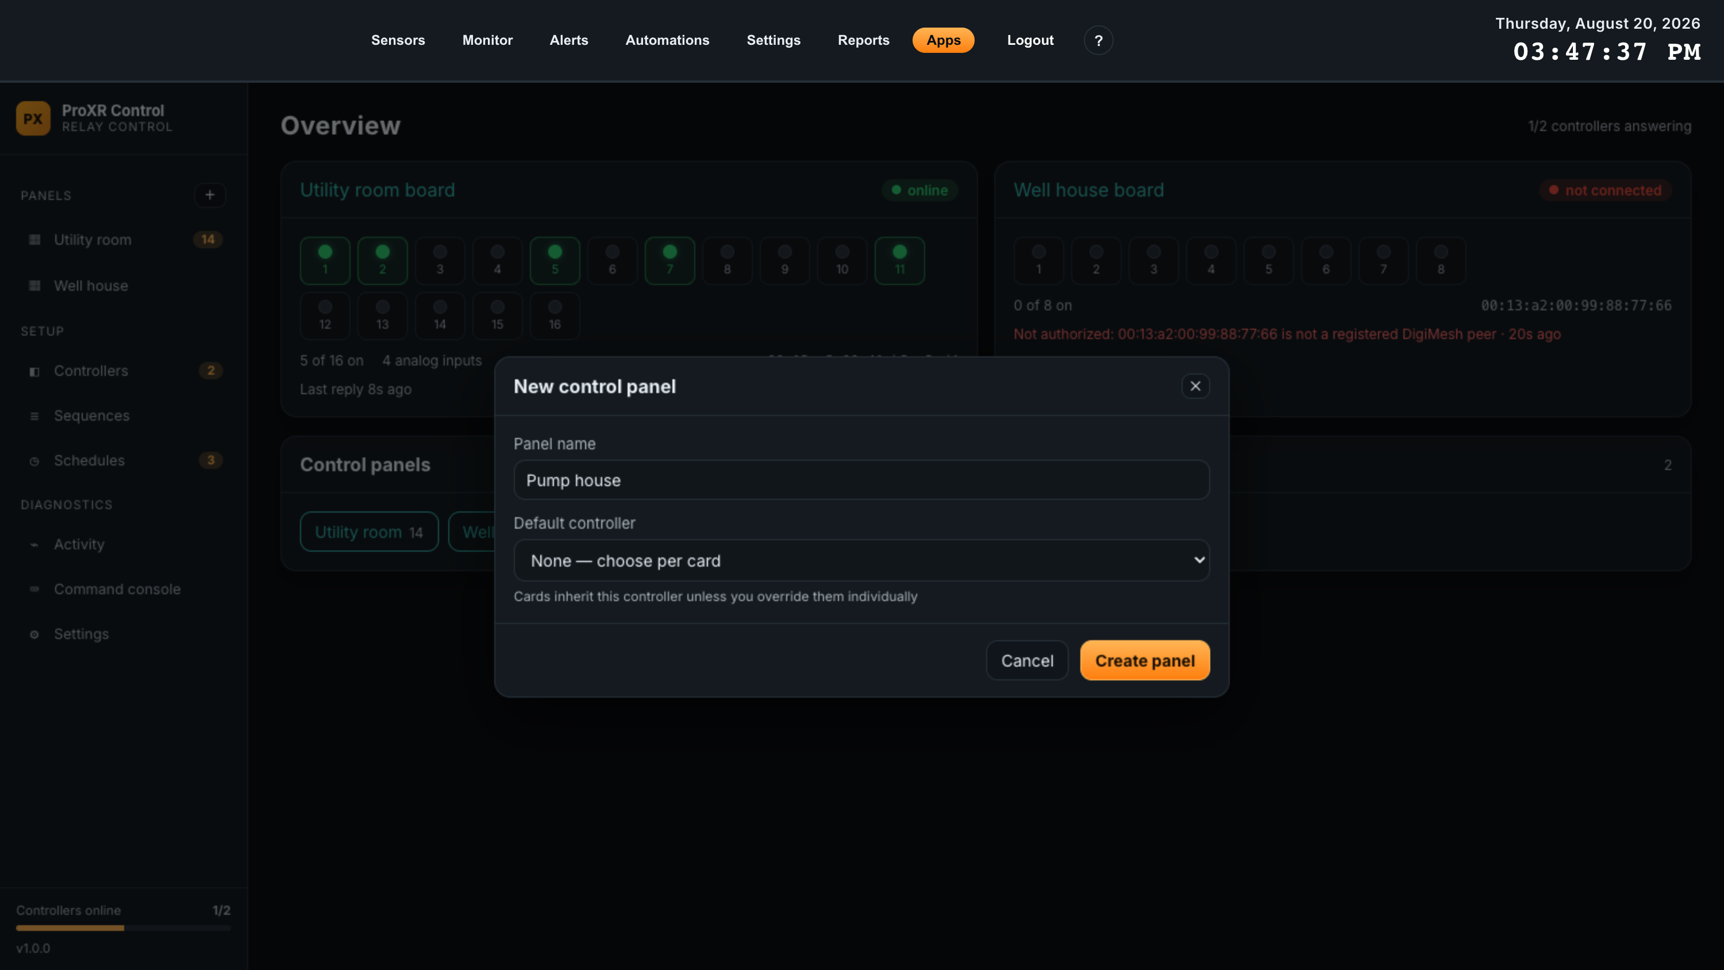This screenshot has height=970, width=1724.
Task: Toggle relay 11 on Utility room board
Action: pyautogui.click(x=899, y=260)
